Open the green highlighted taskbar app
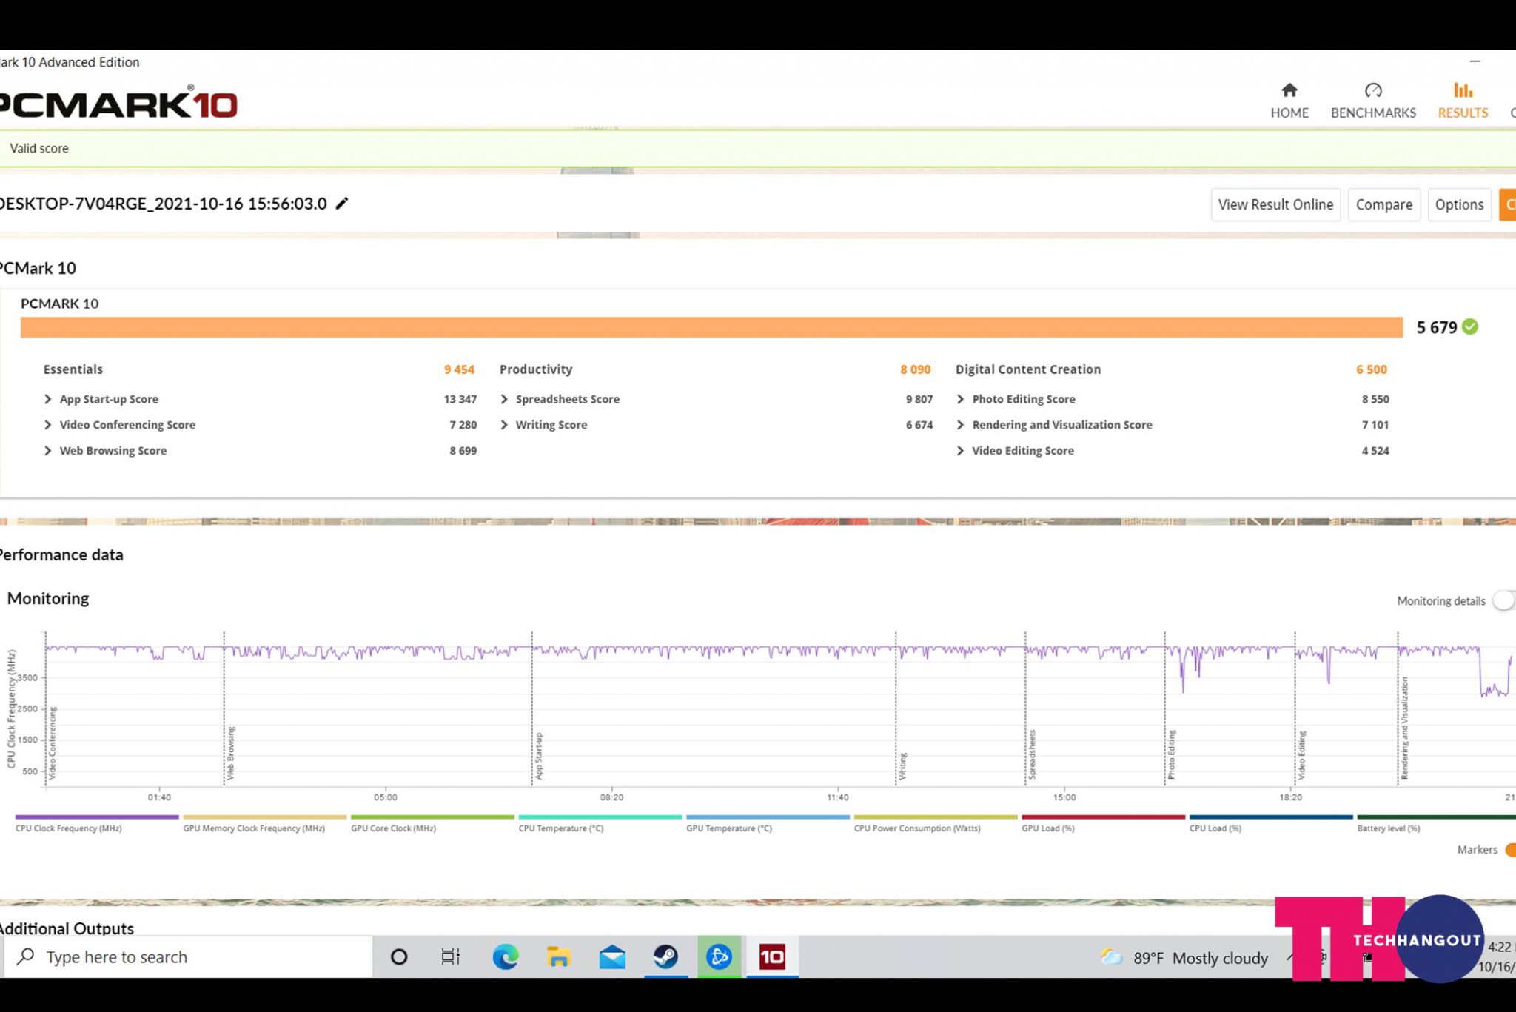The image size is (1516, 1012). point(719,956)
